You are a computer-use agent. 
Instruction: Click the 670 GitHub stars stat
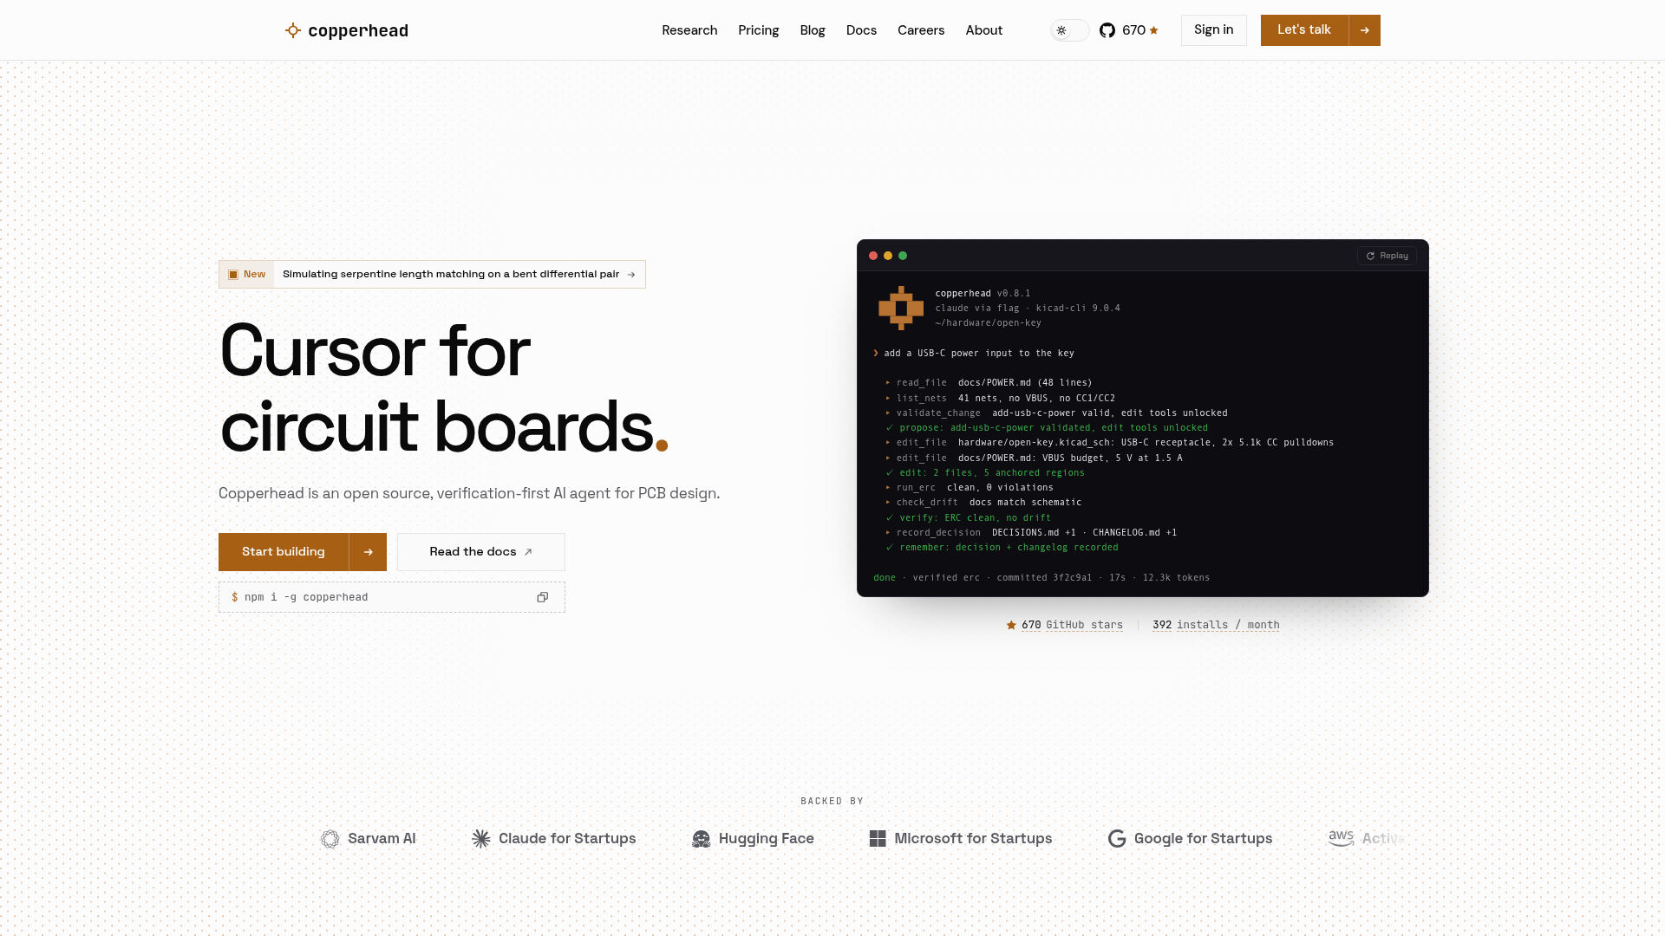1072,625
